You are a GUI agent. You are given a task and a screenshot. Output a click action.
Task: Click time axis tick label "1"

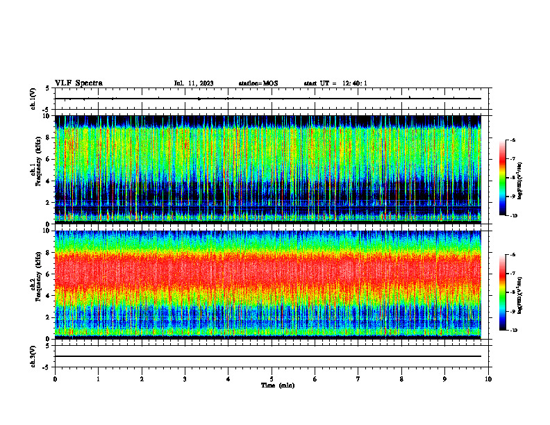[98, 379]
